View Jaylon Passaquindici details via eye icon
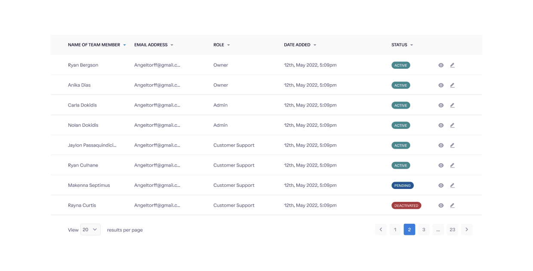Viewport: 533px width, 271px height. click(441, 146)
